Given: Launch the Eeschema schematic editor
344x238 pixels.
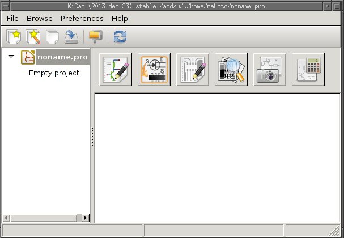Looking at the screenshot, I should coord(115,69).
